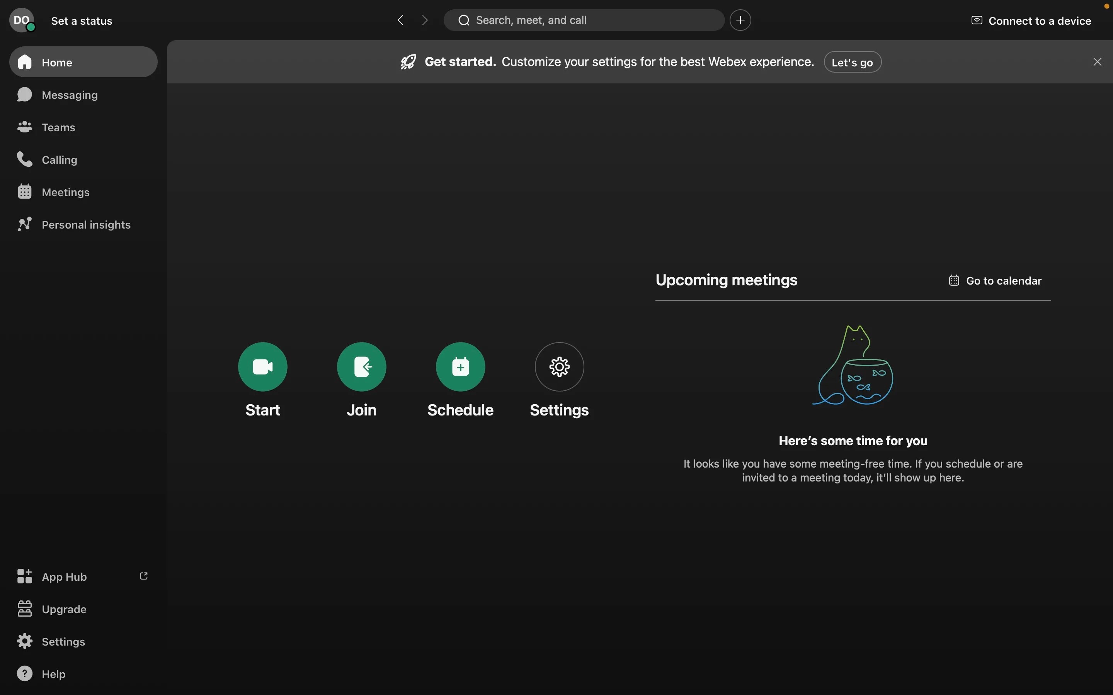Click Set a status
The image size is (1113, 695).
pyautogui.click(x=82, y=21)
